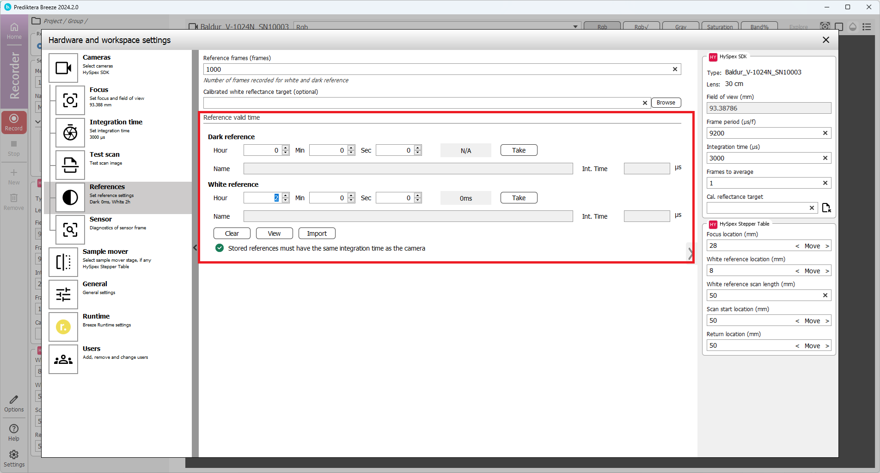Increase the White reference Hour value

[x=286, y=195]
